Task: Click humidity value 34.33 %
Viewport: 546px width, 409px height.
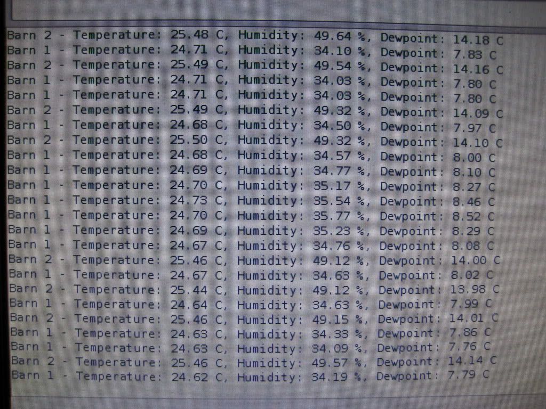Action: tap(338, 334)
